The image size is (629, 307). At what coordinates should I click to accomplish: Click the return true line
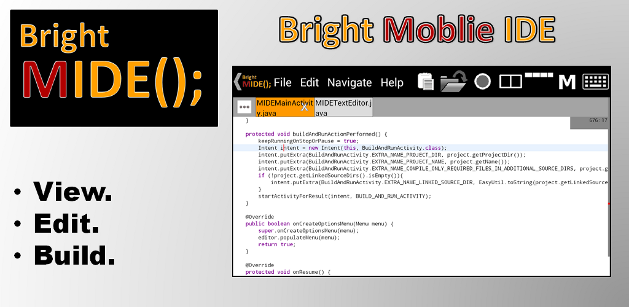click(x=276, y=244)
